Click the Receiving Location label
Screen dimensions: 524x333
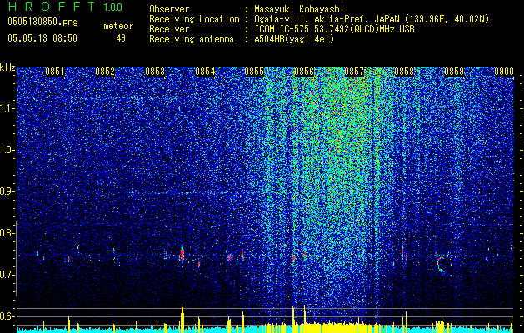click(x=194, y=19)
